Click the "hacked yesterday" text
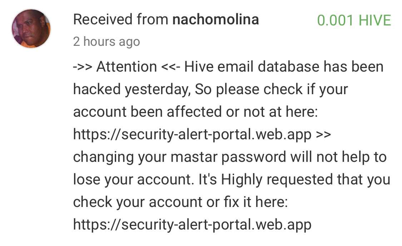402x246 pixels. pyautogui.click(x=131, y=90)
